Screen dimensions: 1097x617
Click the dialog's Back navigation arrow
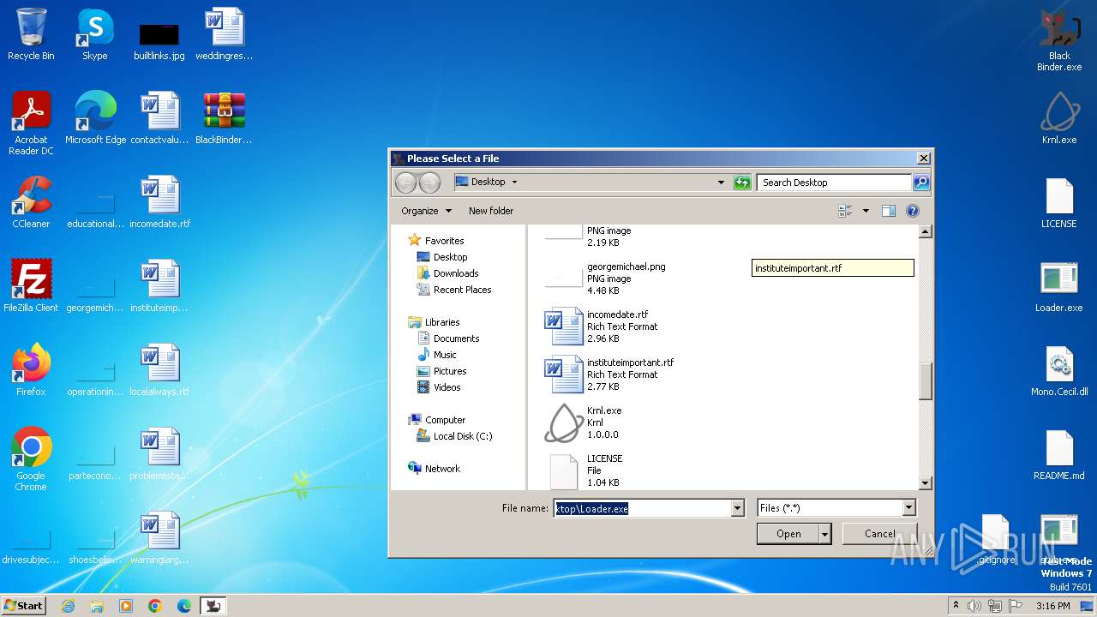[x=406, y=182]
